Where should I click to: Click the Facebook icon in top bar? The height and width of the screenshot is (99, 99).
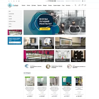click(11, 1)
